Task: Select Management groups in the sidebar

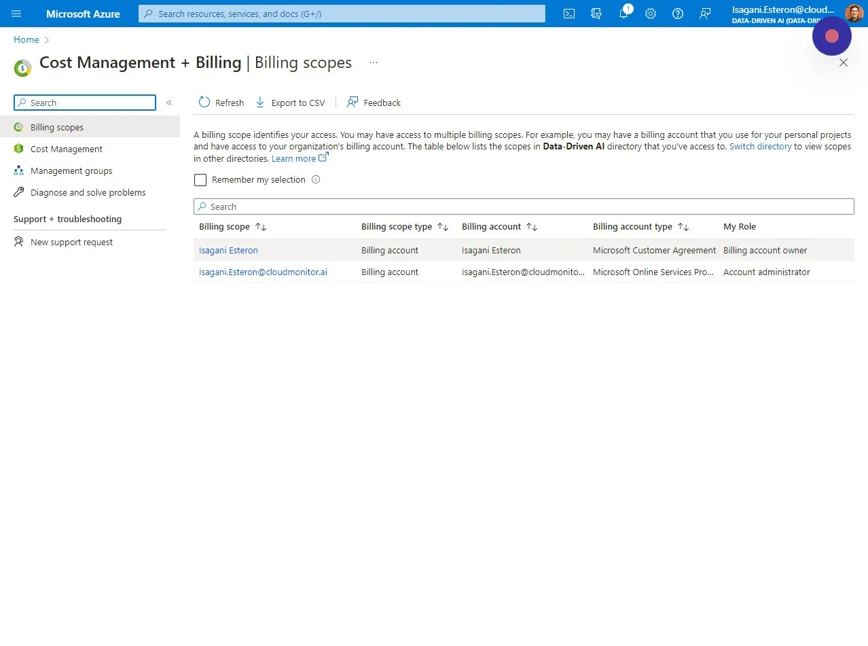Action: click(90, 171)
